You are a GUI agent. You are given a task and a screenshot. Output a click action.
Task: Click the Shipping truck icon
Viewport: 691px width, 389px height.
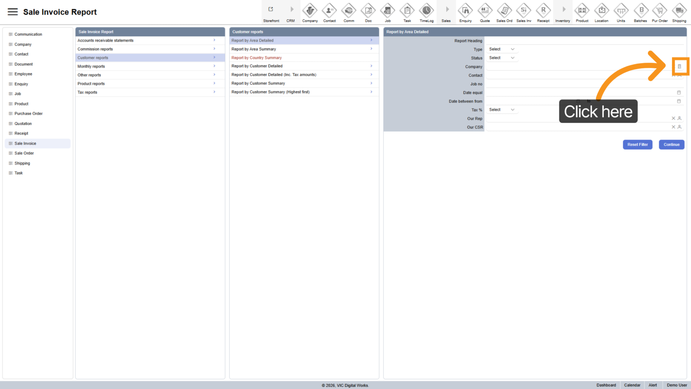(679, 10)
